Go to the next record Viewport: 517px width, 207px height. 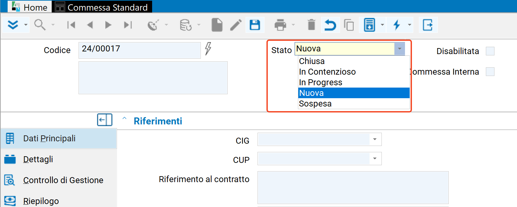coord(108,25)
